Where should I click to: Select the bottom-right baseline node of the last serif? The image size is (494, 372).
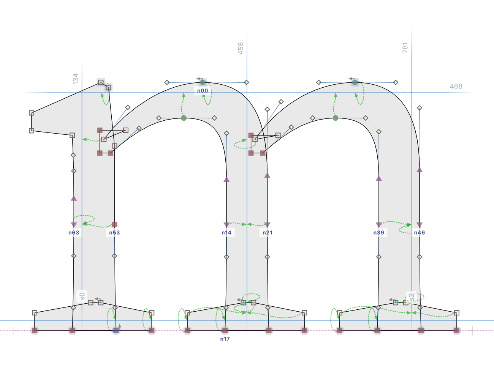(x=457, y=331)
